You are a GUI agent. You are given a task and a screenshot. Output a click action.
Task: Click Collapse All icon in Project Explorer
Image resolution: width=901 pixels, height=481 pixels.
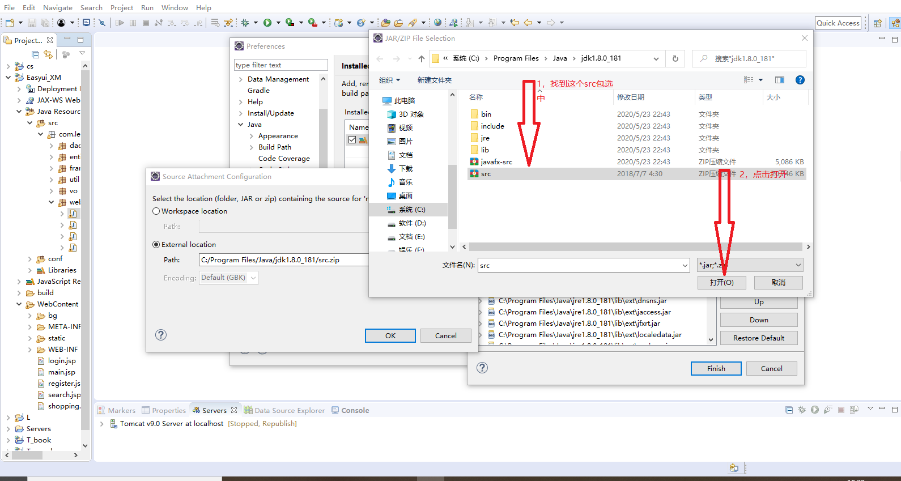36,54
